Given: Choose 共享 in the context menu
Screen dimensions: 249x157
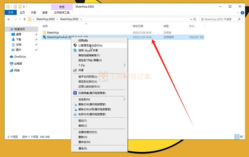Looking at the screenshot, I should pyautogui.click(x=99, y=70).
